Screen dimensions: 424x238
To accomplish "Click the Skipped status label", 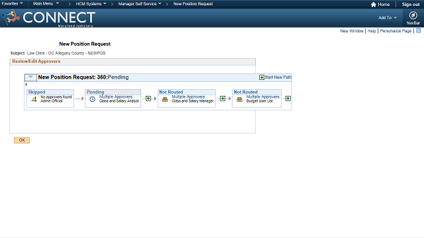I will point(36,92).
